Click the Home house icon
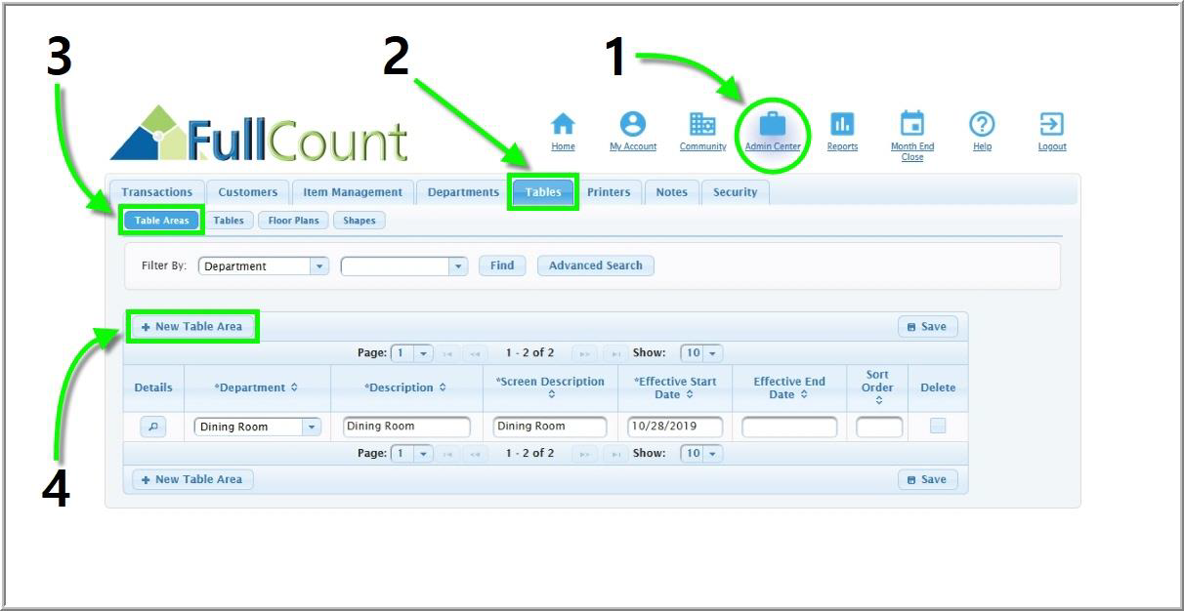This screenshot has height=611, width=1184. tap(563, 125)
